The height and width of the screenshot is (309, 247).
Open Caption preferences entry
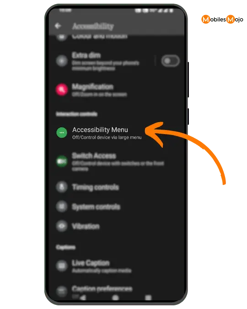click(117, 289)
